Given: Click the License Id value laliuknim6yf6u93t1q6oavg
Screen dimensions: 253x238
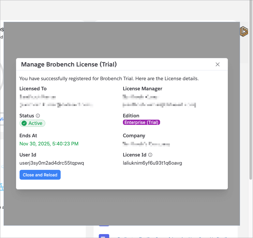Looking at the screenshot, I should pyautogui.click(x=152, y=163).
